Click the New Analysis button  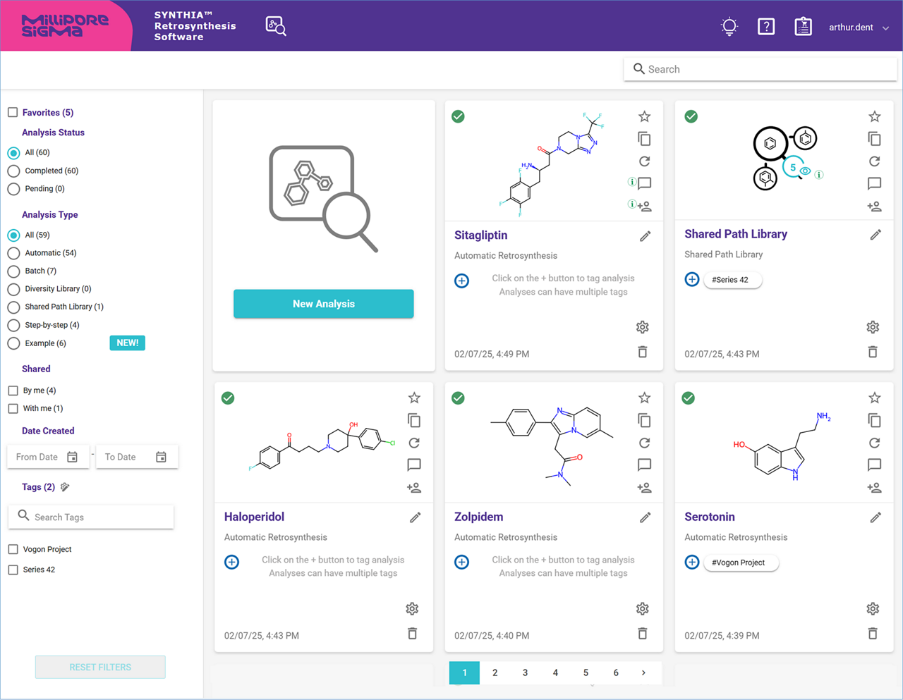tap(323, 304)
